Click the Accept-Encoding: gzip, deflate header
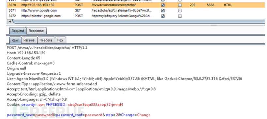The height and width of the screenshot is (119, 267). point(34,94)
